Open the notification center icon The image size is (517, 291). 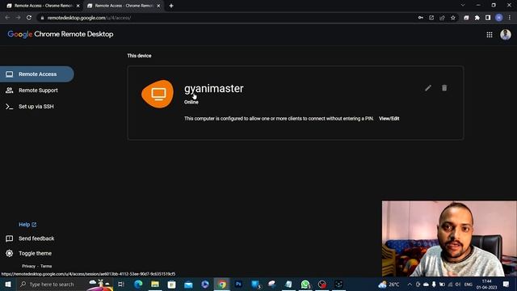[506, 284]
